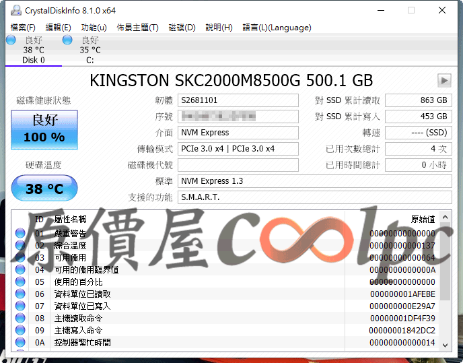463x363 pixels.
Task: Click scroll down arrow of attribute list
Action: [446, 345]
